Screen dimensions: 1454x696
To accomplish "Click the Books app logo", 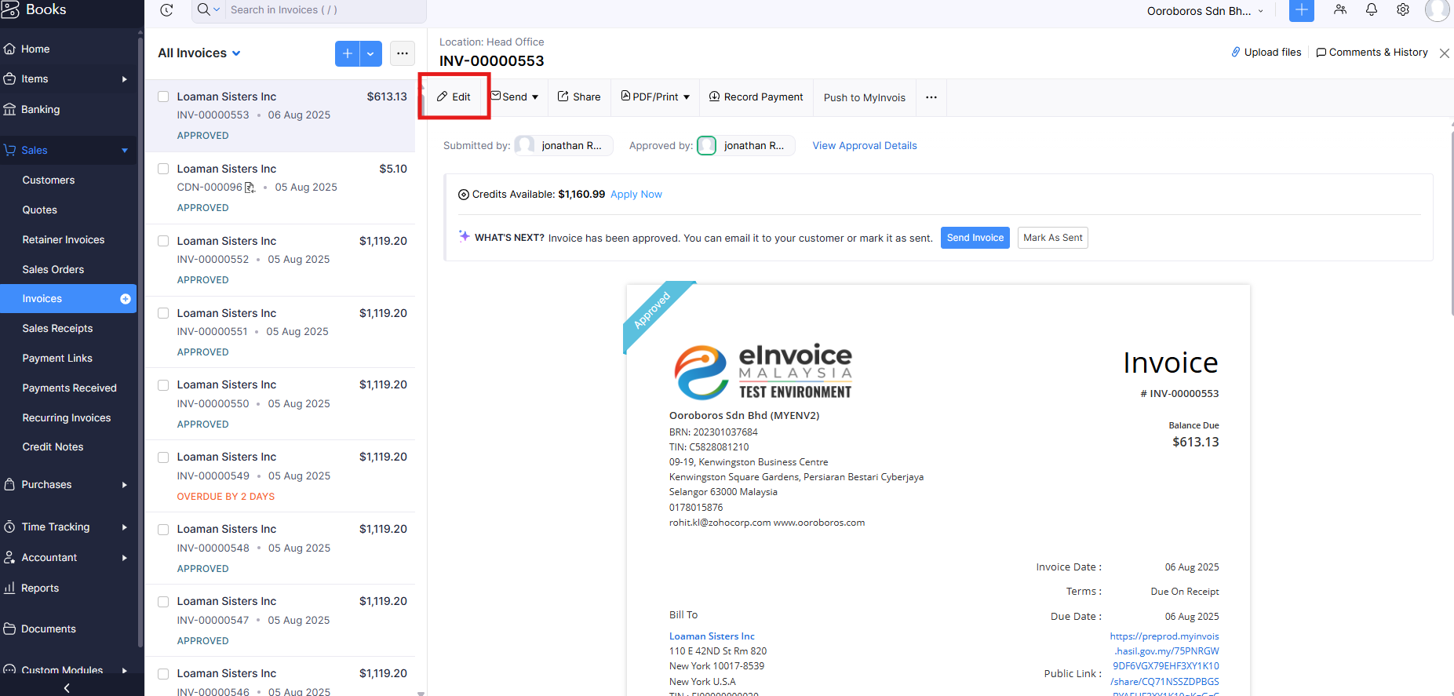I will 34,9.
